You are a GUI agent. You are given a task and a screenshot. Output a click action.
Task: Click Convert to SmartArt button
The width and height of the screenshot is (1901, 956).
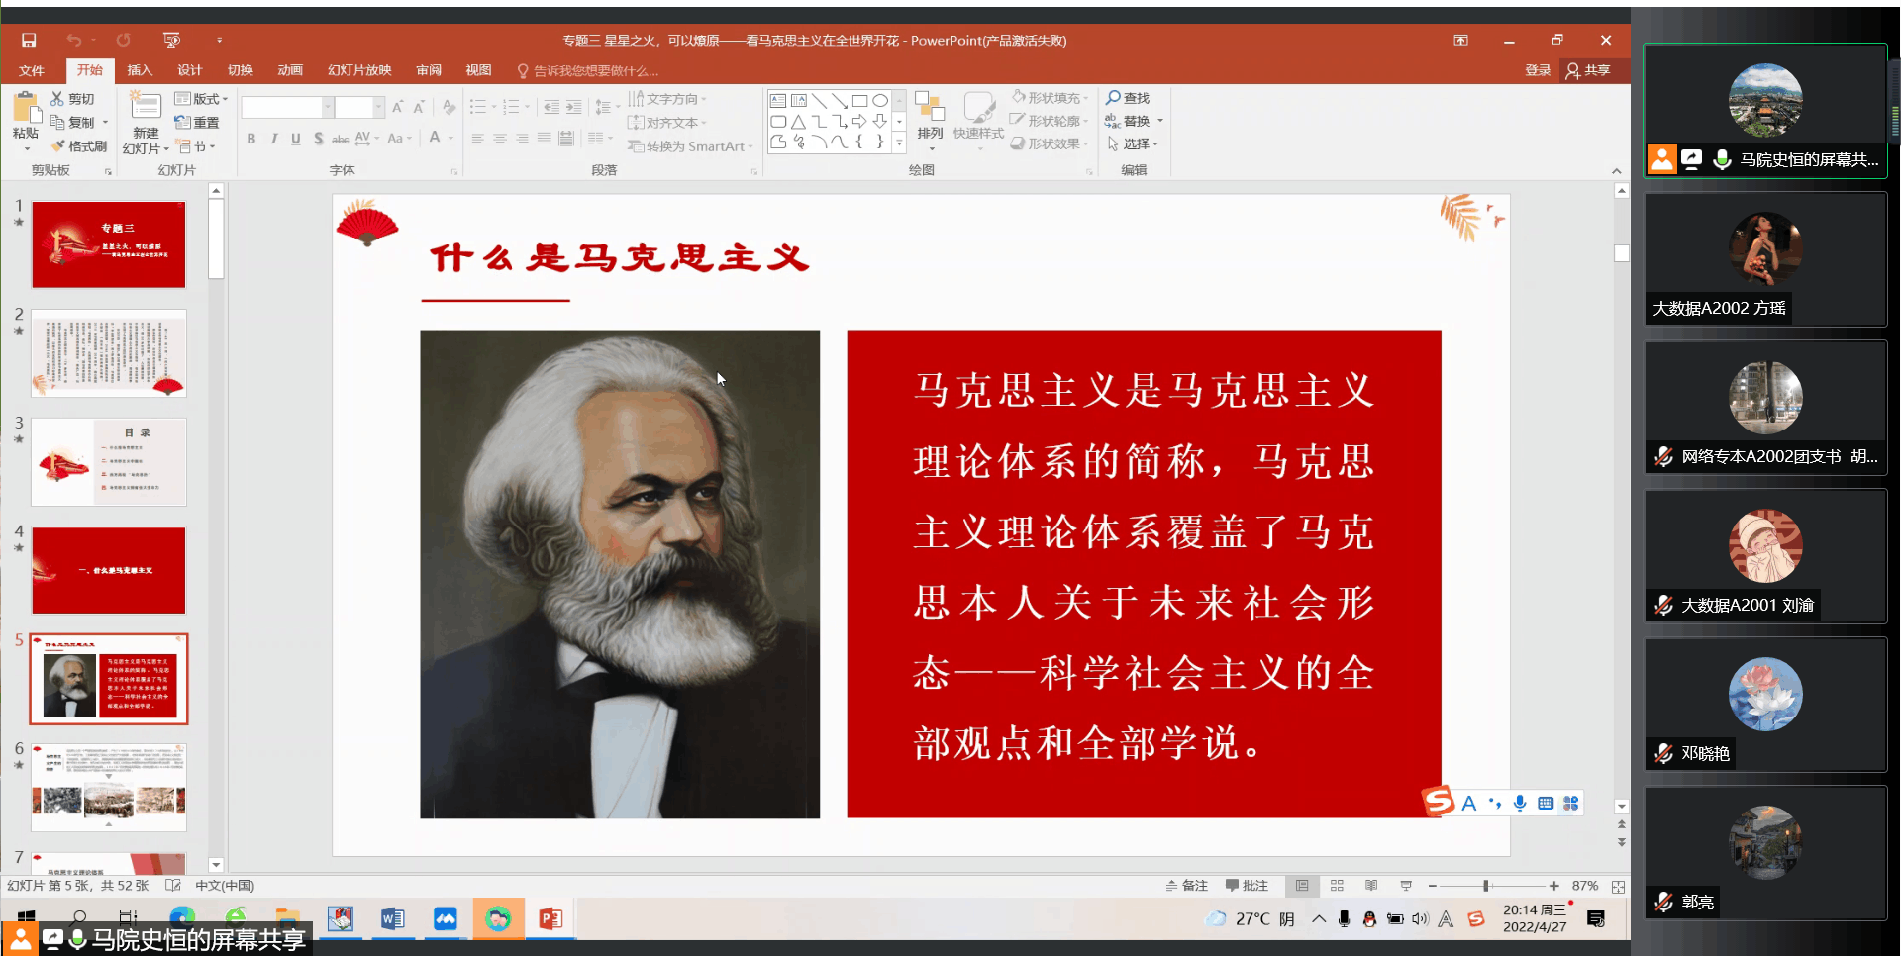[690, 146]
